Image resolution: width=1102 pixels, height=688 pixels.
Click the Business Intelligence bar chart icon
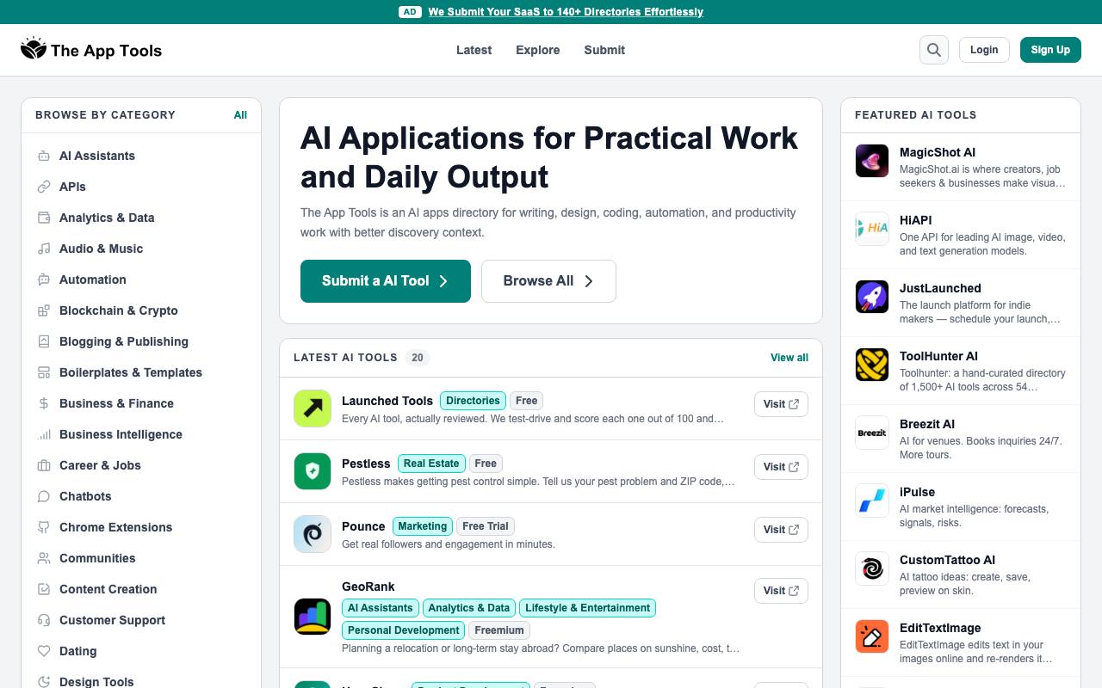[44, 434]
